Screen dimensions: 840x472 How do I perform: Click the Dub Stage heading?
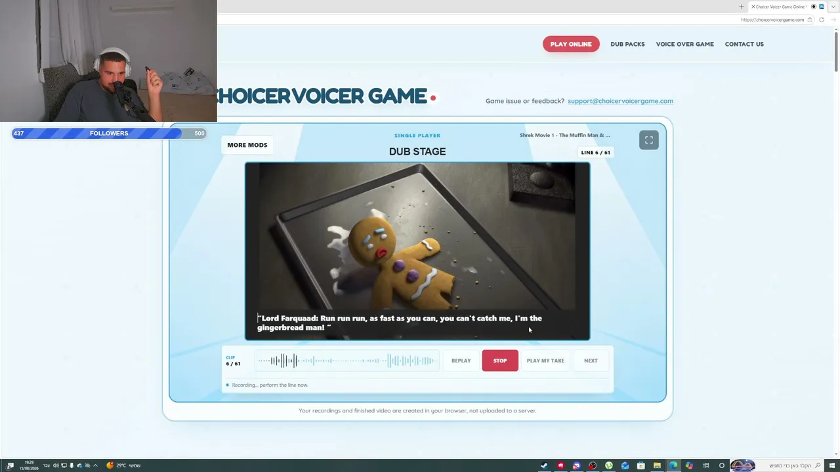coord(417,151)
